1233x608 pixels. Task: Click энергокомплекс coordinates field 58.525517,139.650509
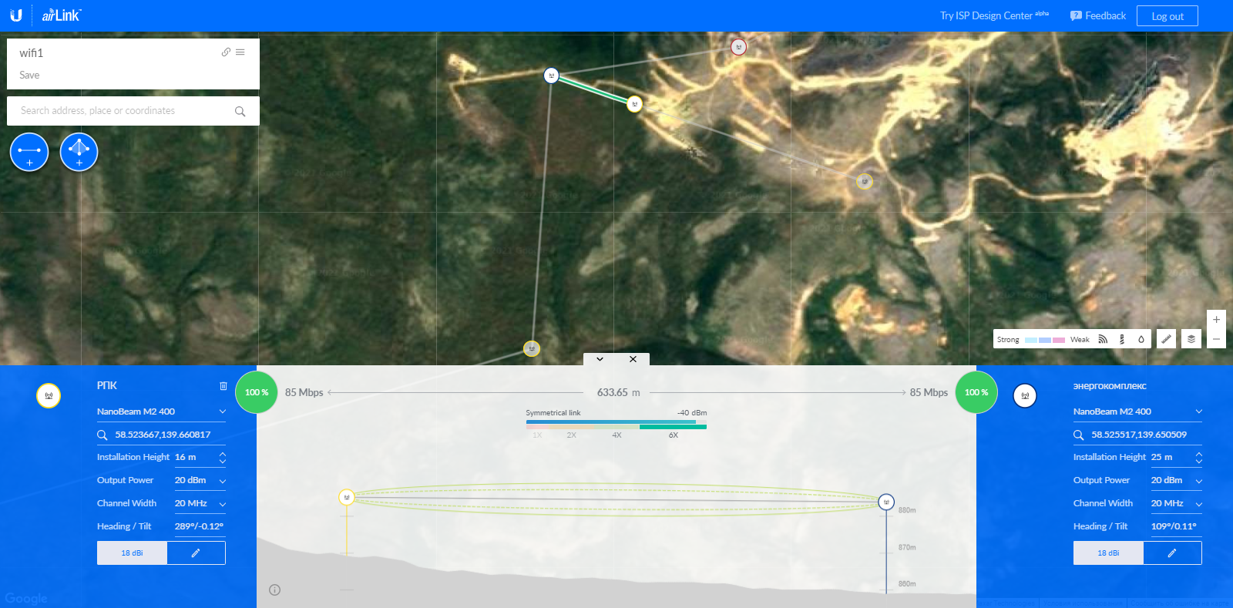coord(1139,435)
